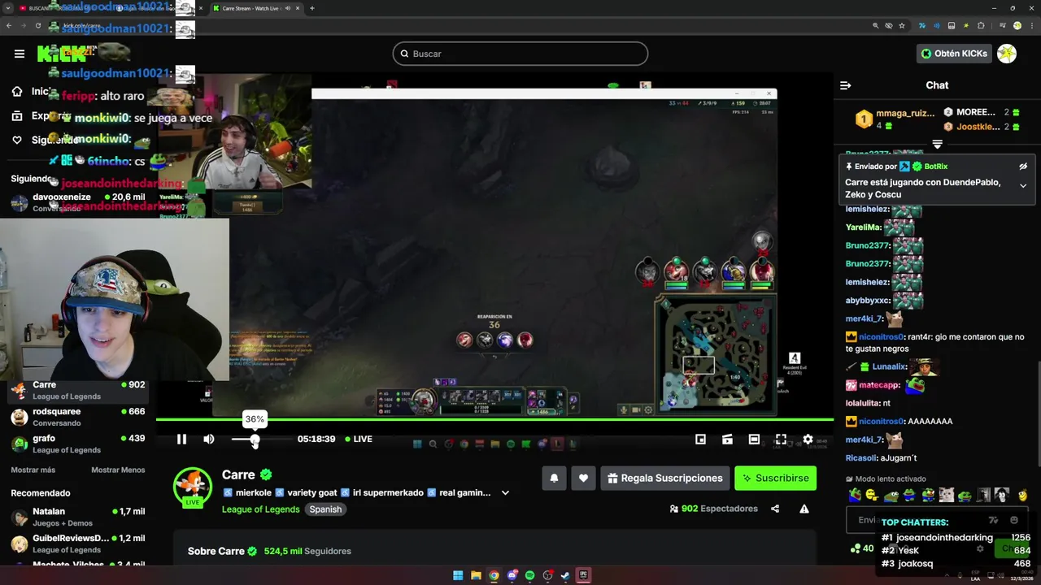Viewport: 1041px width, 585px height.
Task: Click the Buscar search field
Action: [x=520, y=54]
